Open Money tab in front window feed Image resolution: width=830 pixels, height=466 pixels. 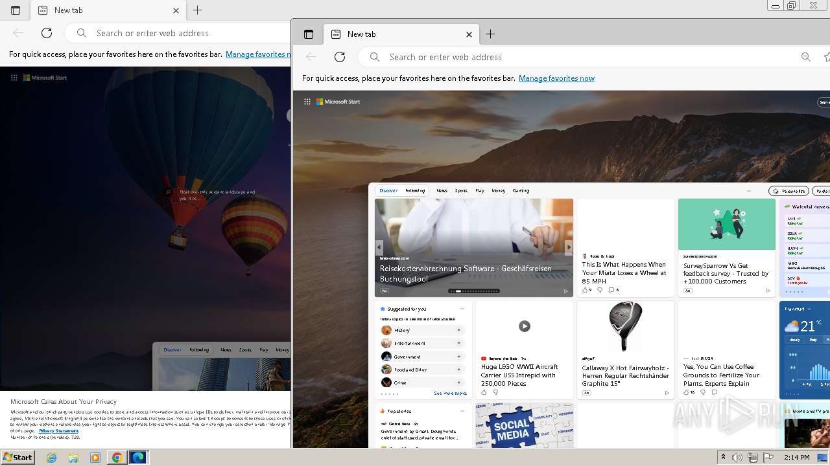click(x=499, y=191)
